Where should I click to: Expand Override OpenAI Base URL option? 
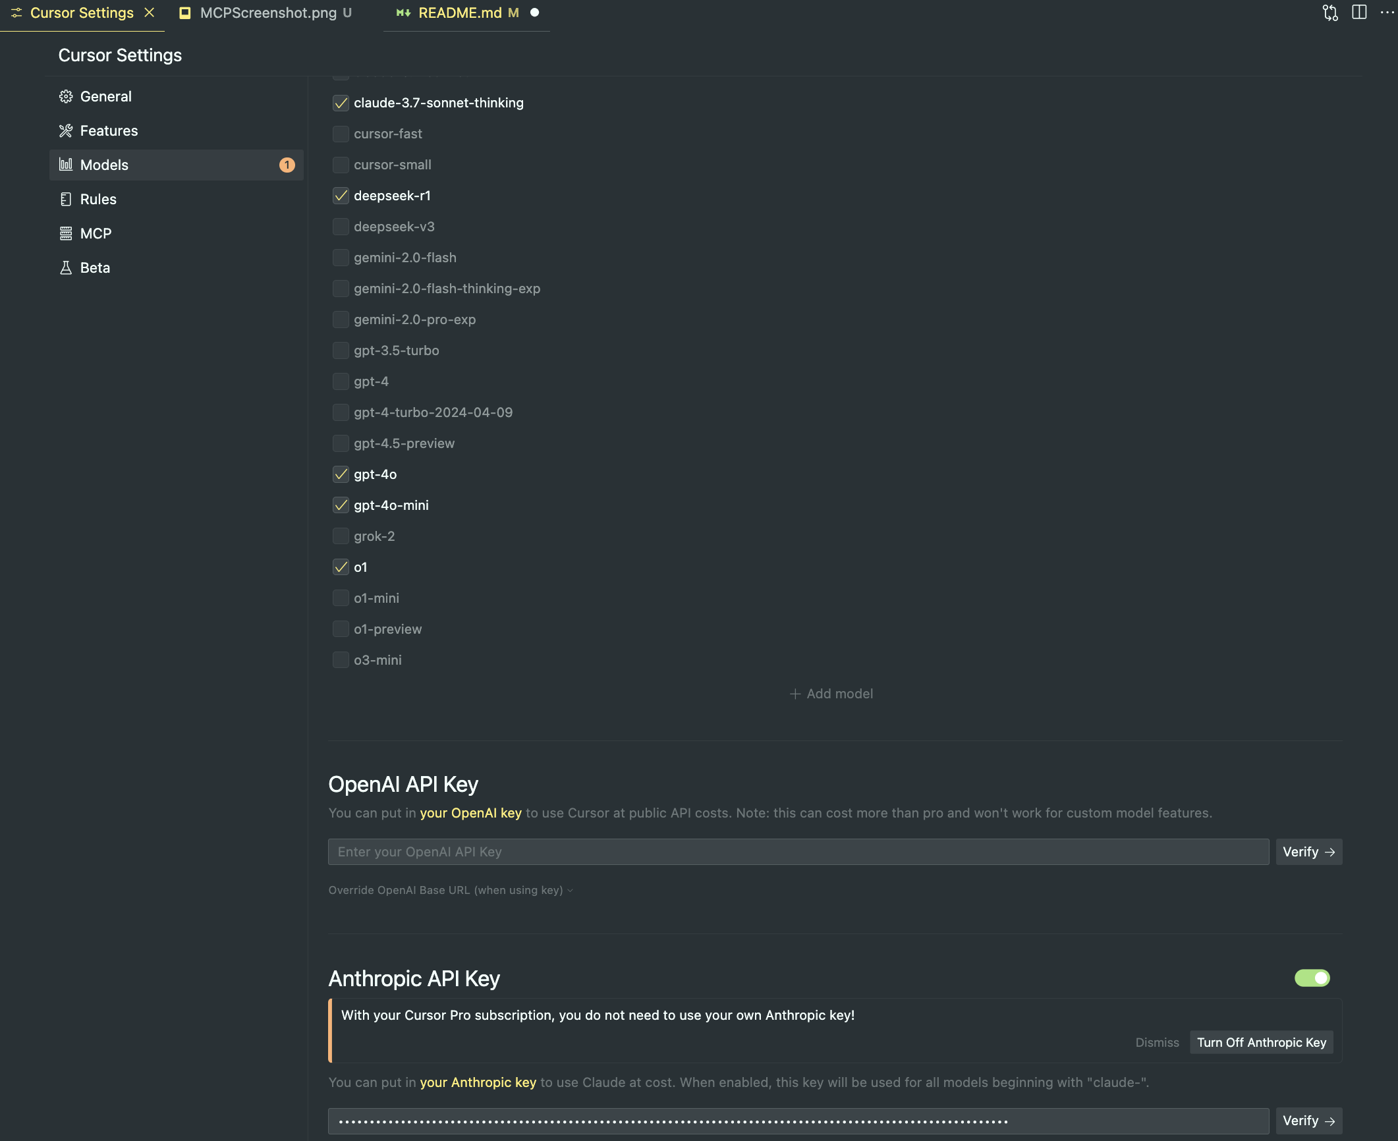coord(451,890)
